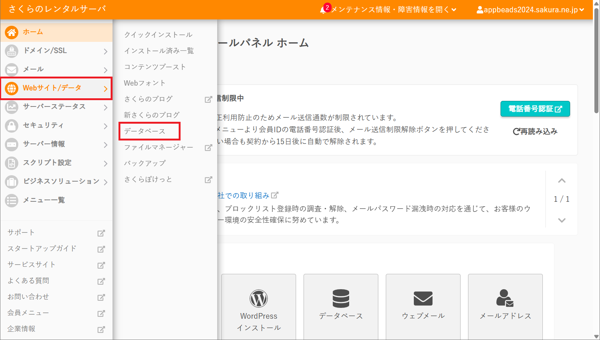Image resolution: width=600 pixels, height=340 pixels.
Task: Expand the サーバーステータス submenu chevron
Action: click(105, 108)
